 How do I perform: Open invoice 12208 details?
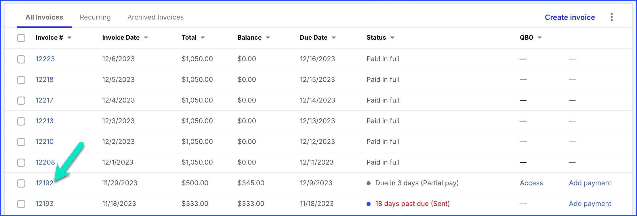[45, 162]
